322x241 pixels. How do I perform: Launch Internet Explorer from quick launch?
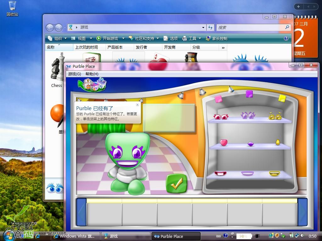coord(38,236)
